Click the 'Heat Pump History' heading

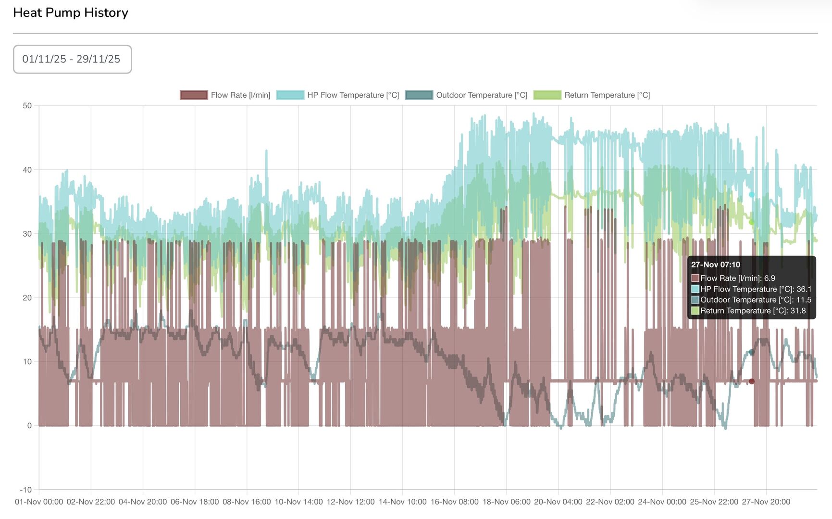coord(71,13)
